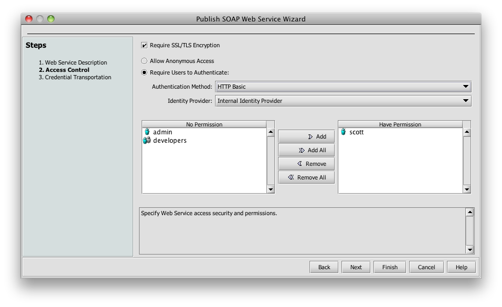Go to Web Service Description step
This screenshot has width=502, height=307.
76,62
